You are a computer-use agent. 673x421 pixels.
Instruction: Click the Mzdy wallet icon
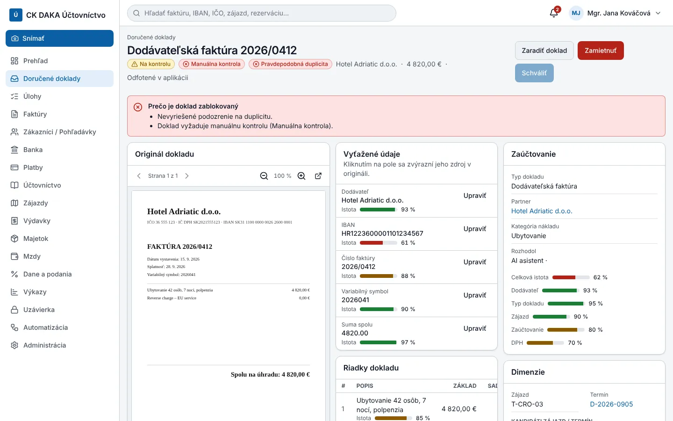coord(14,256)
